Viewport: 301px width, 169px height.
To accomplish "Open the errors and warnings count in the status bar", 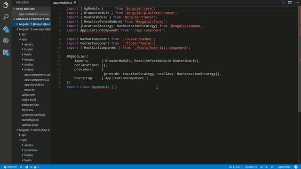I will point(32,167).
